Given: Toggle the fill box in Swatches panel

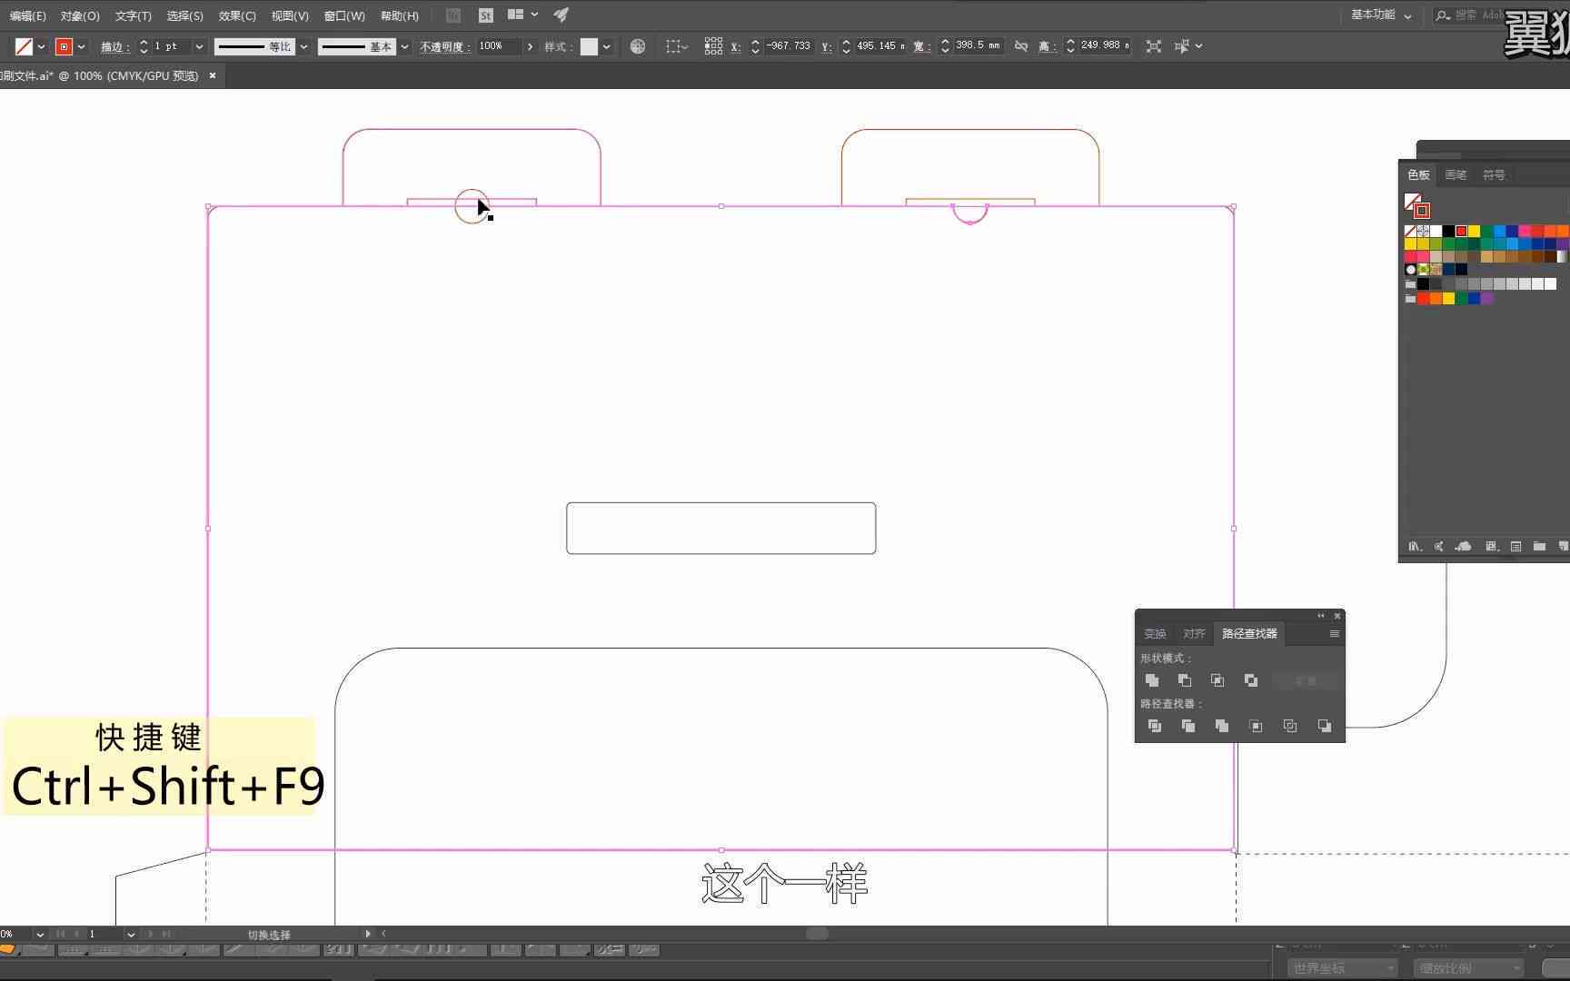Looking at the screenshot, I should click(1412, 201).
